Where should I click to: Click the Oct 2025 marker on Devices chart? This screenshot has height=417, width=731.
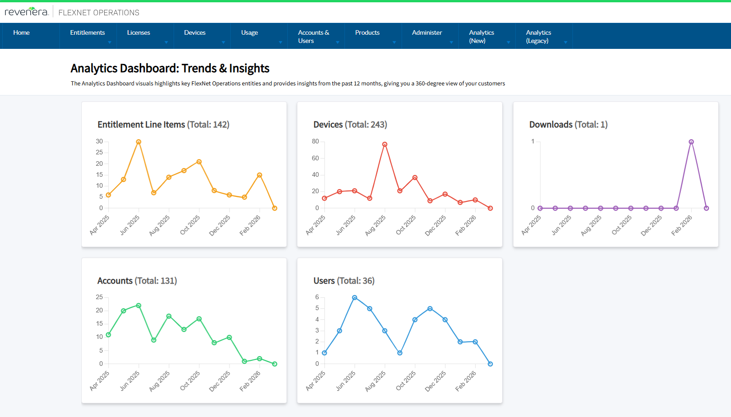tap(415, 177)
